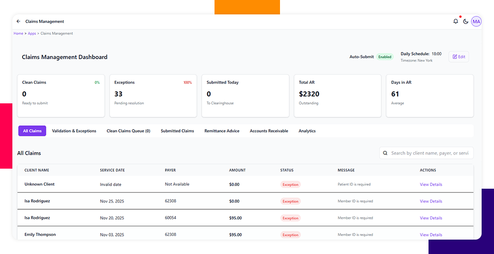
Task: Switch to Submitted Claims tab
Action: 177,131
